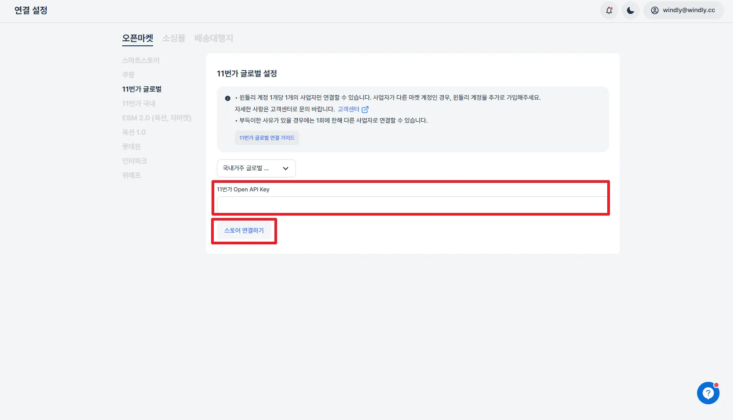The image size is (733, 420).
Task: Click the 연결 설정 page title
Action: (31, 10)
